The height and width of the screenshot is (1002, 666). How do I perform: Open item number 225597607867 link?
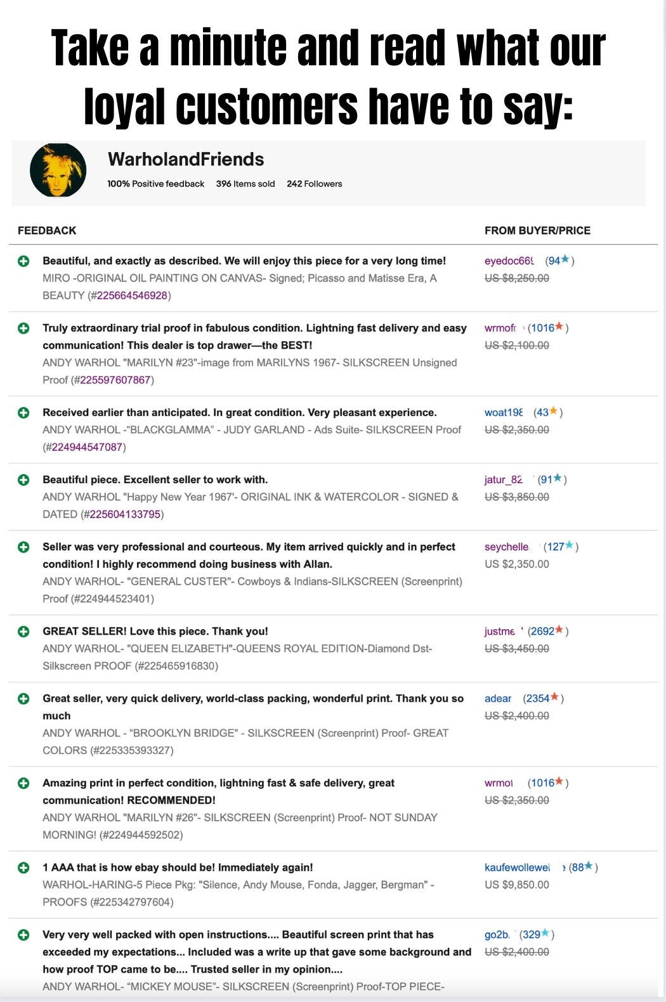[x=115, y=380]
